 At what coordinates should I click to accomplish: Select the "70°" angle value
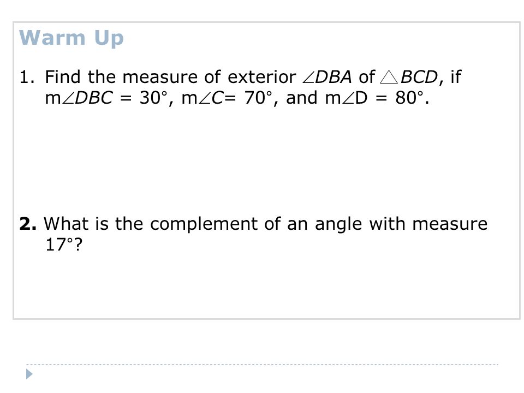point(258,98)
